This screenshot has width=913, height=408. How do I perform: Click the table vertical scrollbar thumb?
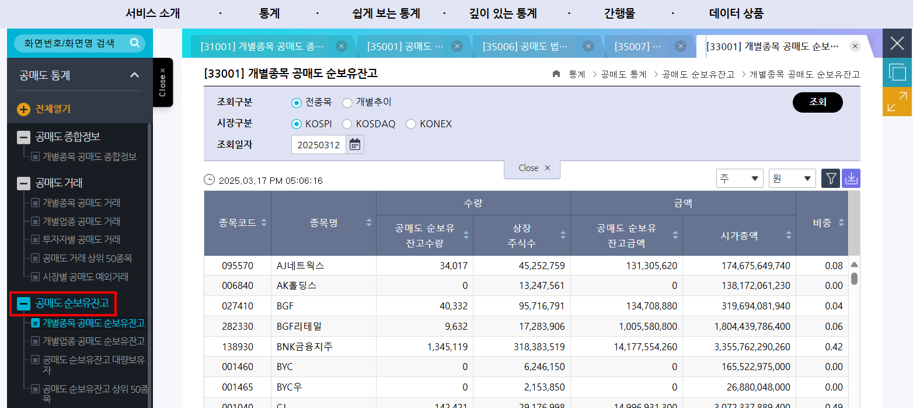[854, 278]
